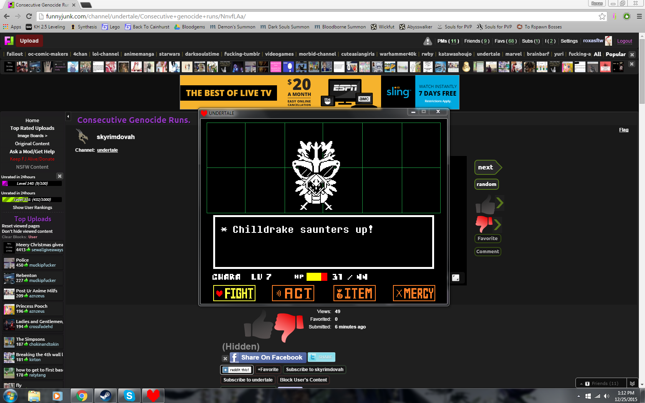The width and height of the screenshot is (645, 403).
Task: Expand the Friends chat panel
Action: (x=601, y=383)
